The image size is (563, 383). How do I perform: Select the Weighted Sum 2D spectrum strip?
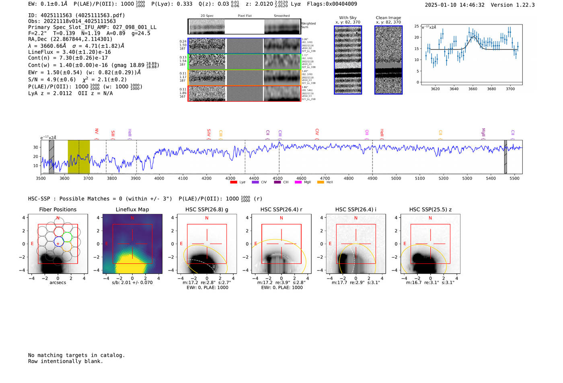click(244, 27)
